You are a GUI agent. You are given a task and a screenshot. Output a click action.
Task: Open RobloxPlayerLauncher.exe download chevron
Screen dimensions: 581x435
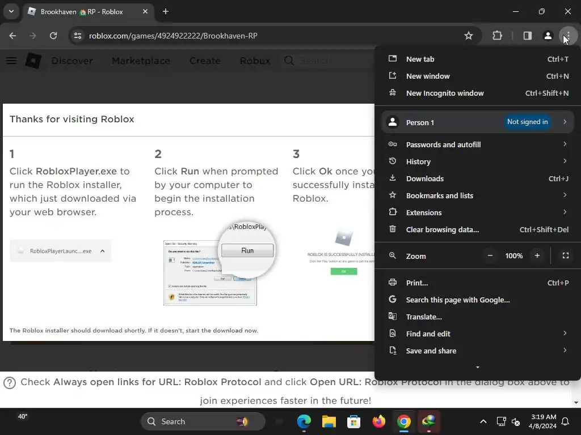[103, 251]
